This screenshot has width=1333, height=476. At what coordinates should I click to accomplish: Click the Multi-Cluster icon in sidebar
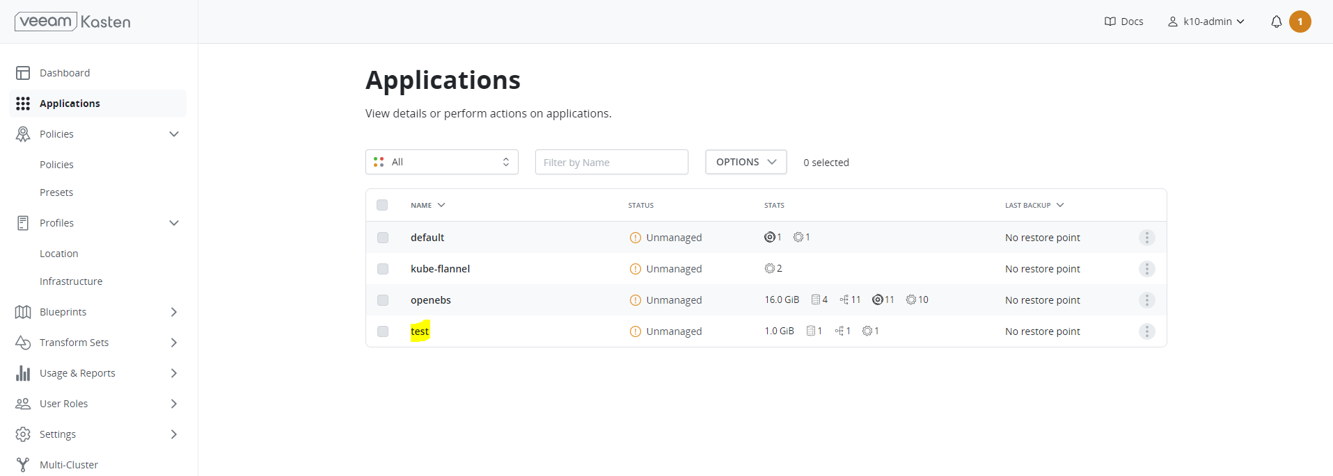pos(23,465)
